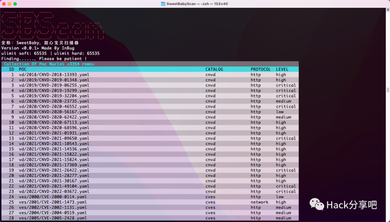Select 'vd/2021/CNVD-2021-14536.yaml' text
The height and width of the screenshot is (222, 390).
click(x=54, y=149)
